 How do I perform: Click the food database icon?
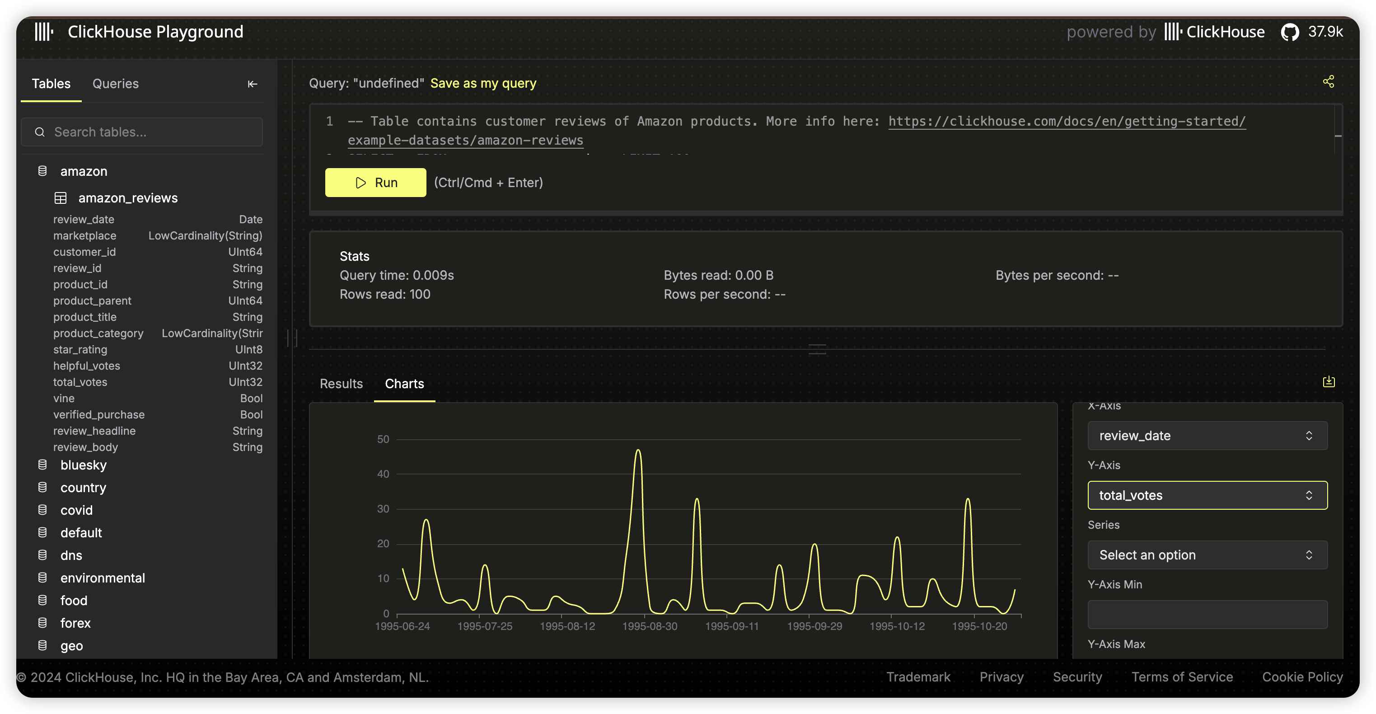pyautogui.click(x=43, y=600)
